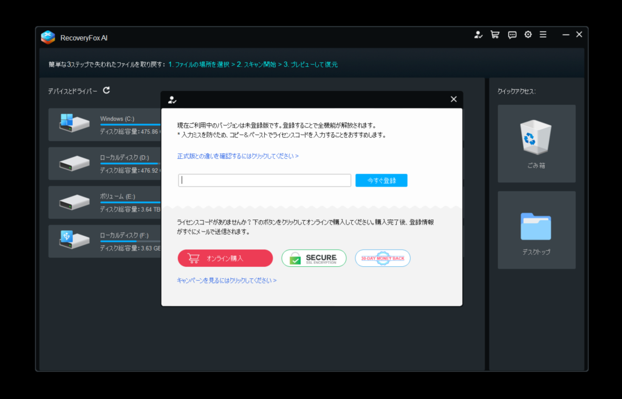Open the hamburger menu icon
622x399 pixels.
click(x=543, y=35)
